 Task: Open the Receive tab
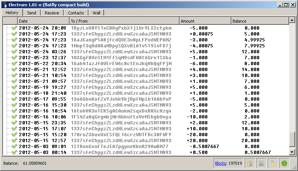[52, 13]
